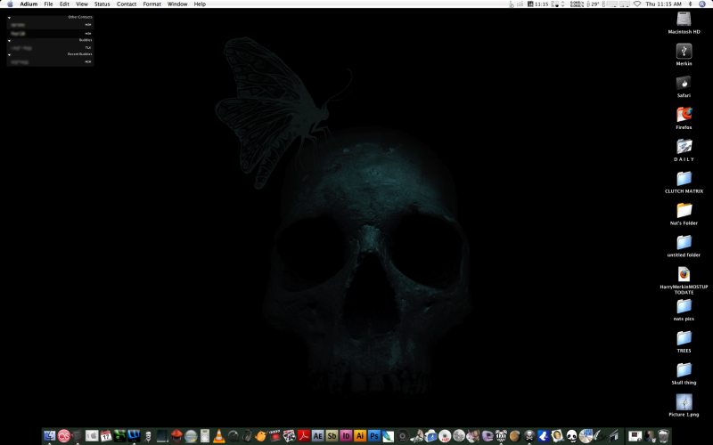Viewport: 713px width, 445px height.
Task: Open the Finder icon in the dock
Action: (50, 436)
